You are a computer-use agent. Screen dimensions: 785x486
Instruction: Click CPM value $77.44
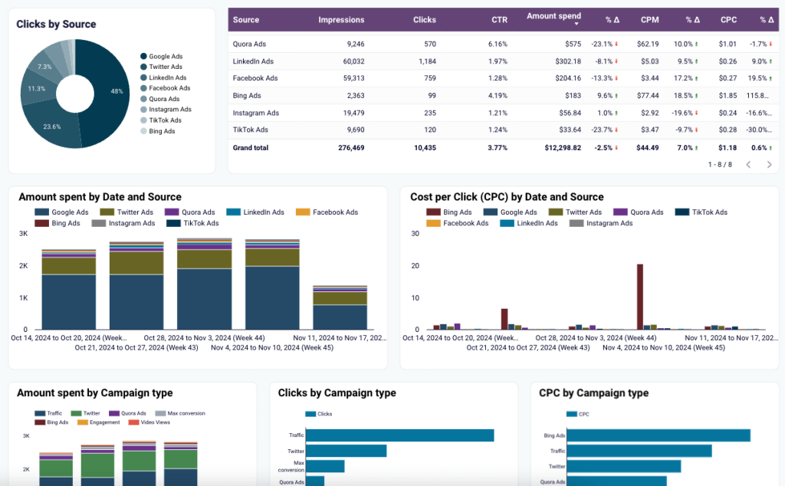click(x=648, y=96)
